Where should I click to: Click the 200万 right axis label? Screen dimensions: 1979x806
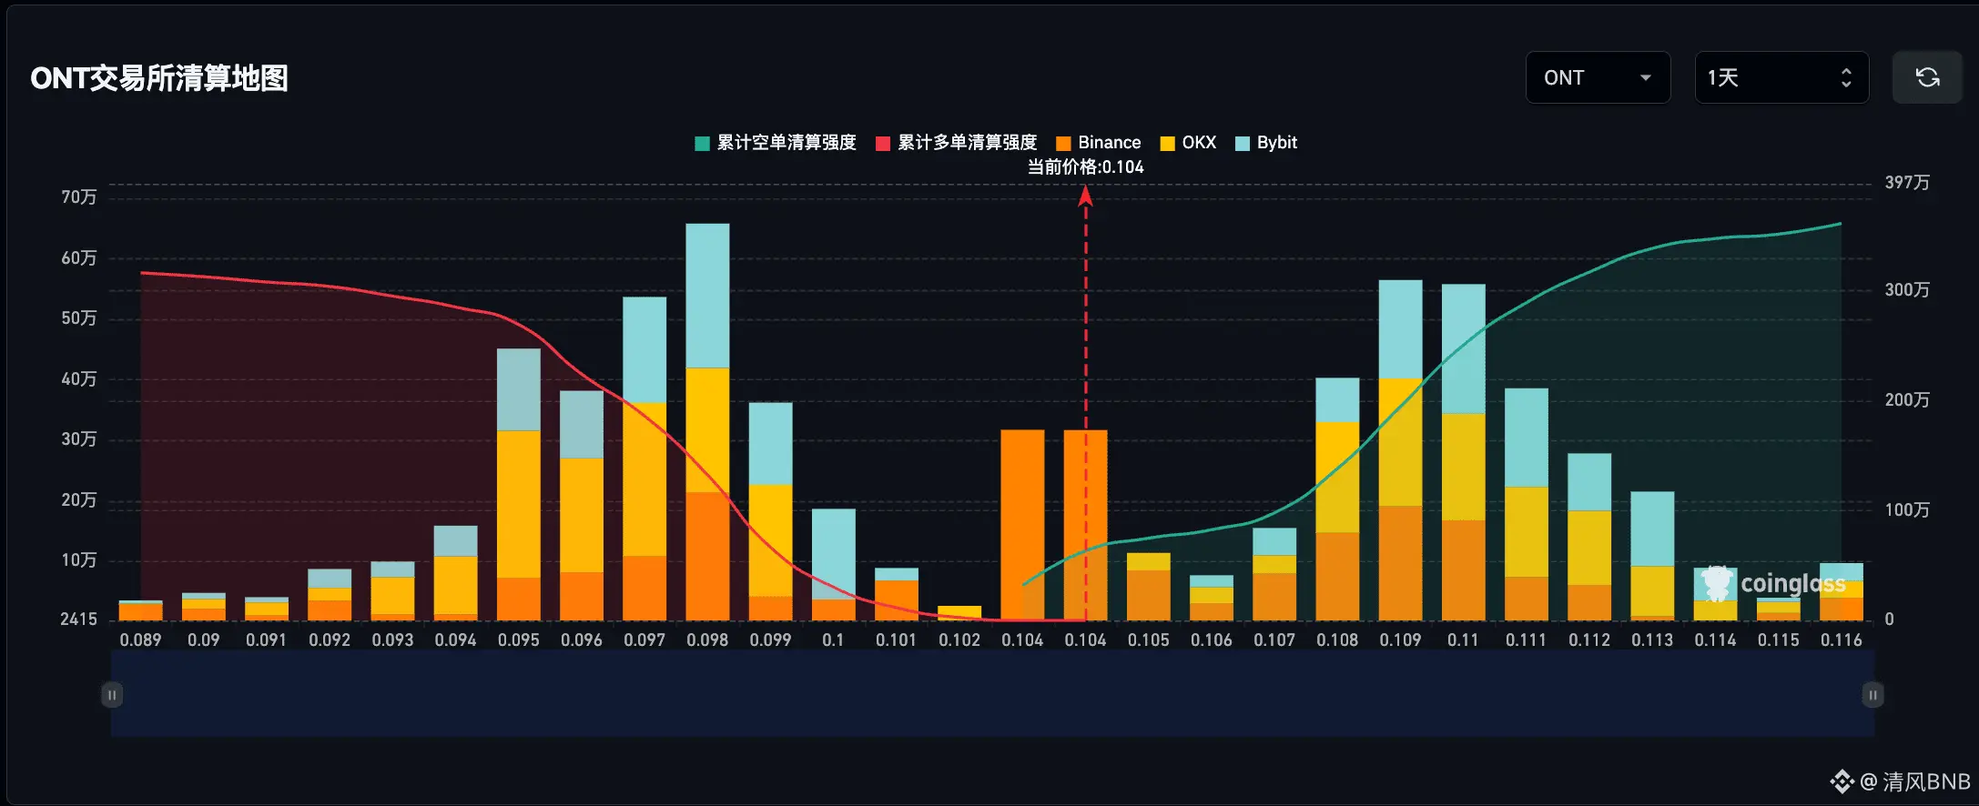pos(1907,400)
